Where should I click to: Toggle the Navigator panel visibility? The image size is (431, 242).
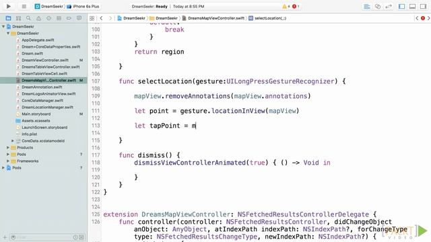pos(401,6)
